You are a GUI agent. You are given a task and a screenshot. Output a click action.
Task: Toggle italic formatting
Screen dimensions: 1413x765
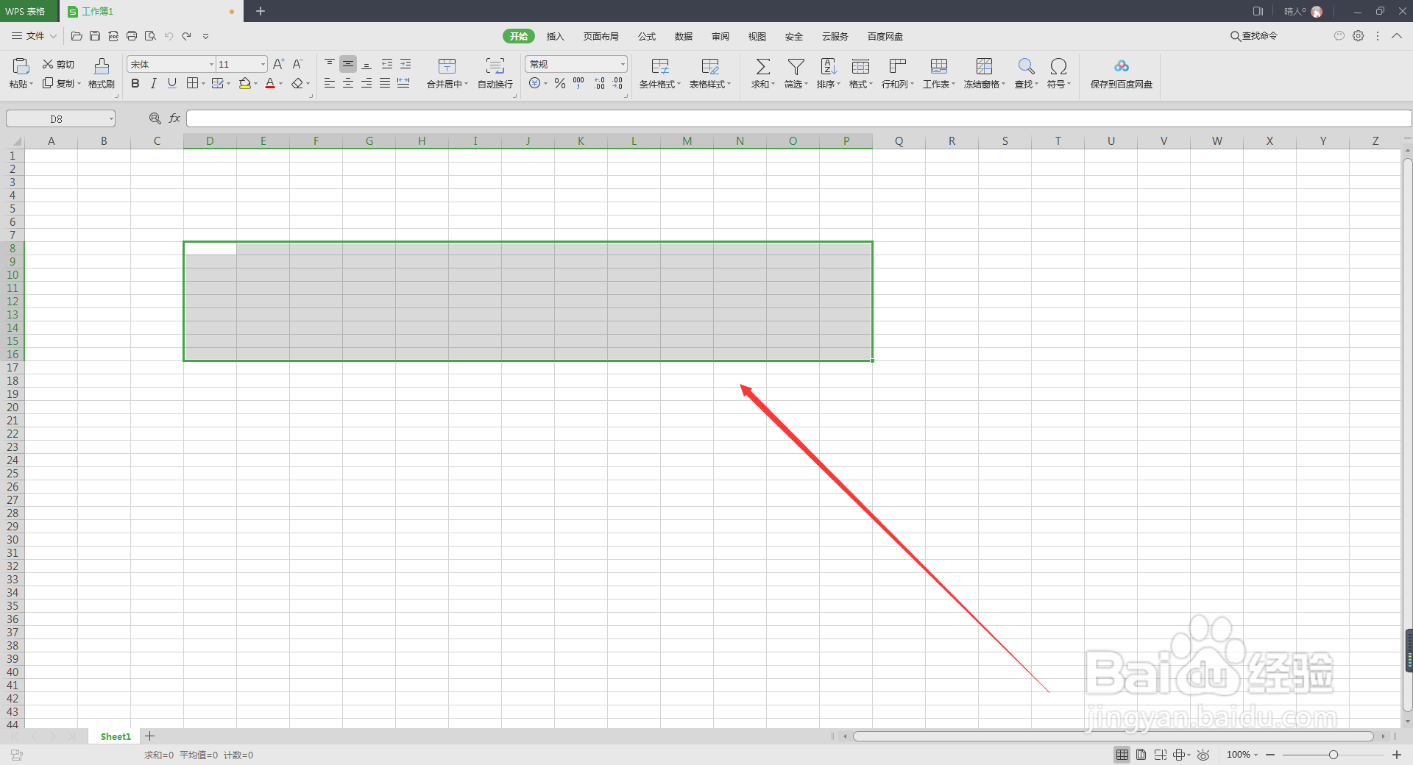tap(153, 83)
